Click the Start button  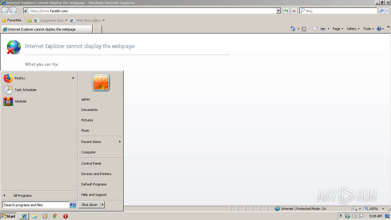point(9,216)
